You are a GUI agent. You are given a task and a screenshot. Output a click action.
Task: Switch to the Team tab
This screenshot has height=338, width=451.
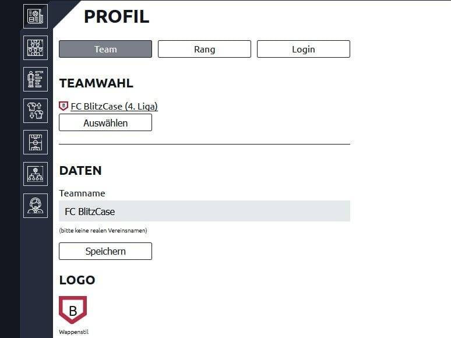[x=105, y=49]
